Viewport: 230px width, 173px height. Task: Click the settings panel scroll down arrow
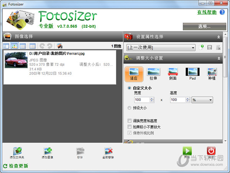click(225, 141)
